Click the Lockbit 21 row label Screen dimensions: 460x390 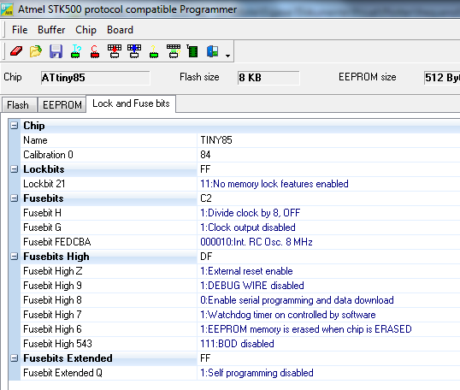pos(44,184)
